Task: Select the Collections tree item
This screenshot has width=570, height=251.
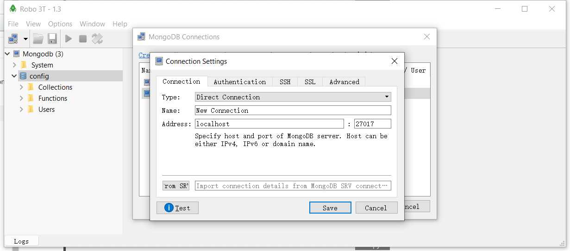Action: pos(55,87)
